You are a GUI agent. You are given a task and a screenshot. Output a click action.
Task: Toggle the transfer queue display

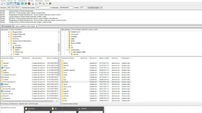(18, 4)
